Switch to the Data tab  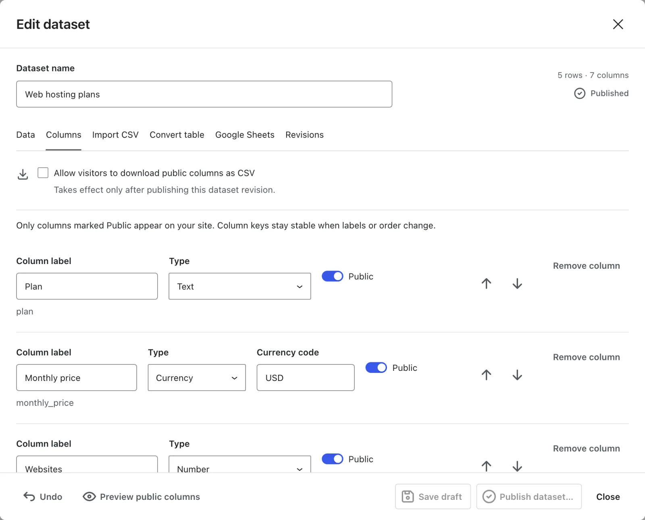tap(25, 135)
